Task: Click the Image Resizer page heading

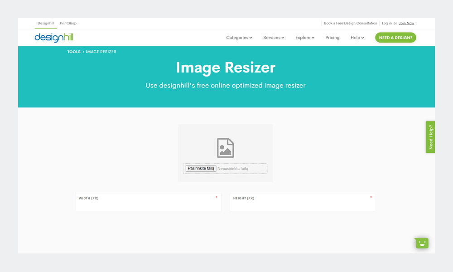Action: pyautogui.click(x=226, y=68)
